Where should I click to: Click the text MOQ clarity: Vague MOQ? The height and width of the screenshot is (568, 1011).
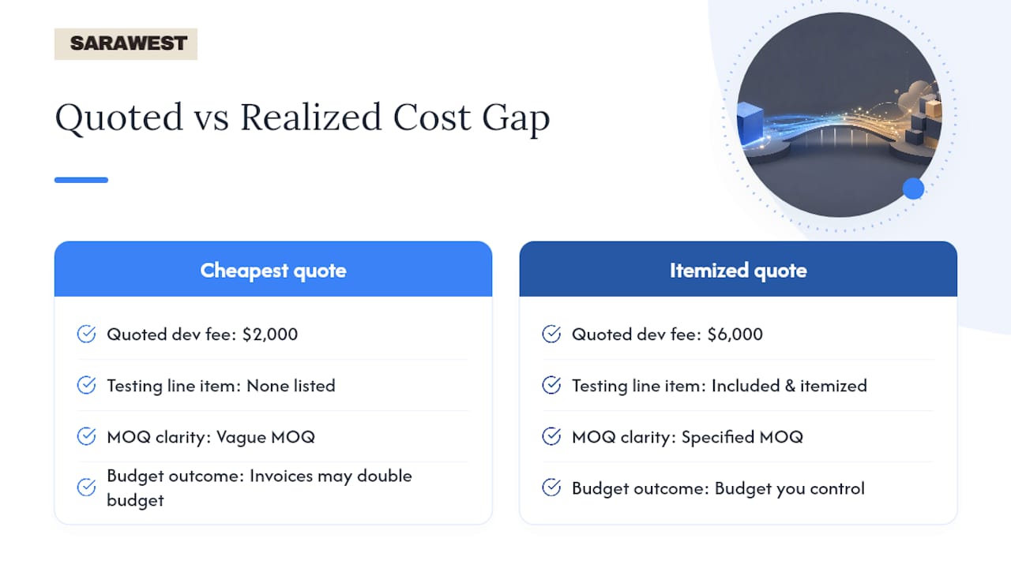click(211, 436)
